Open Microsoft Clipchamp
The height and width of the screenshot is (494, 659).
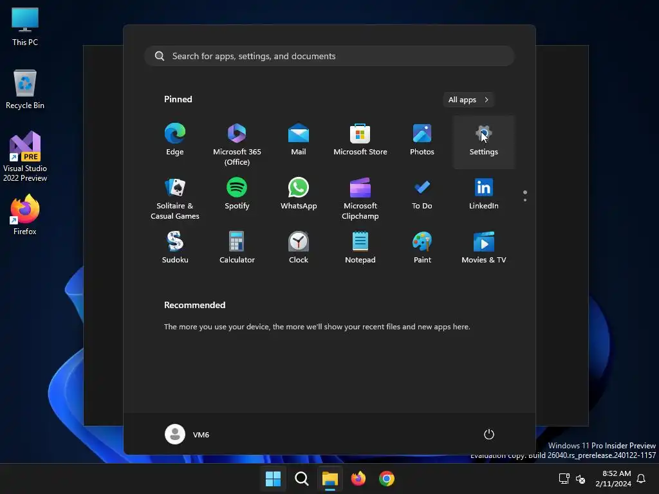click(x=360, y=197)
